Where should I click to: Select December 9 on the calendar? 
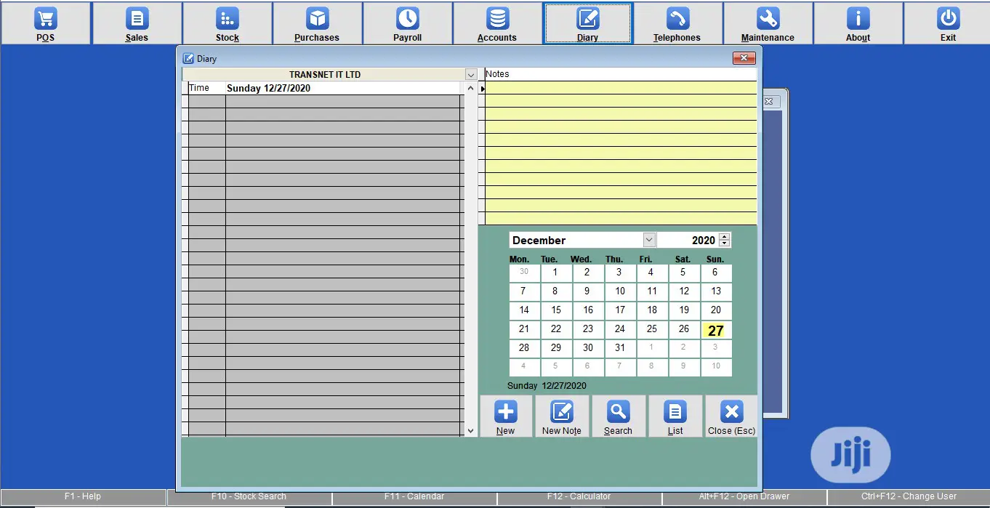tap(587, 291)
